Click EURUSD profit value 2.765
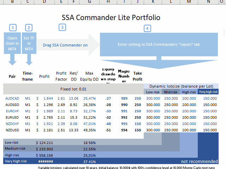This screenshot has width=226, height=169. tap(48, 117)
